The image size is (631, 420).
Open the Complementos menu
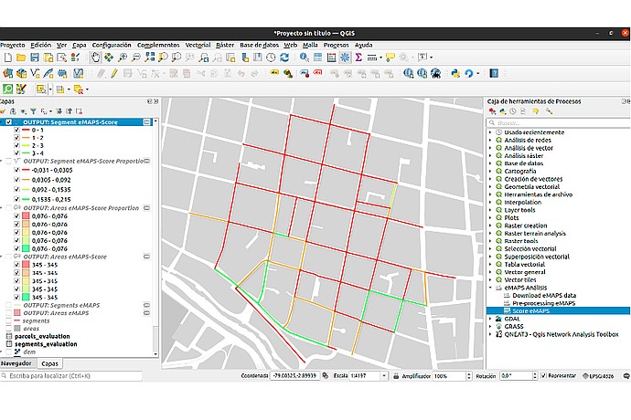coord(158,45)
